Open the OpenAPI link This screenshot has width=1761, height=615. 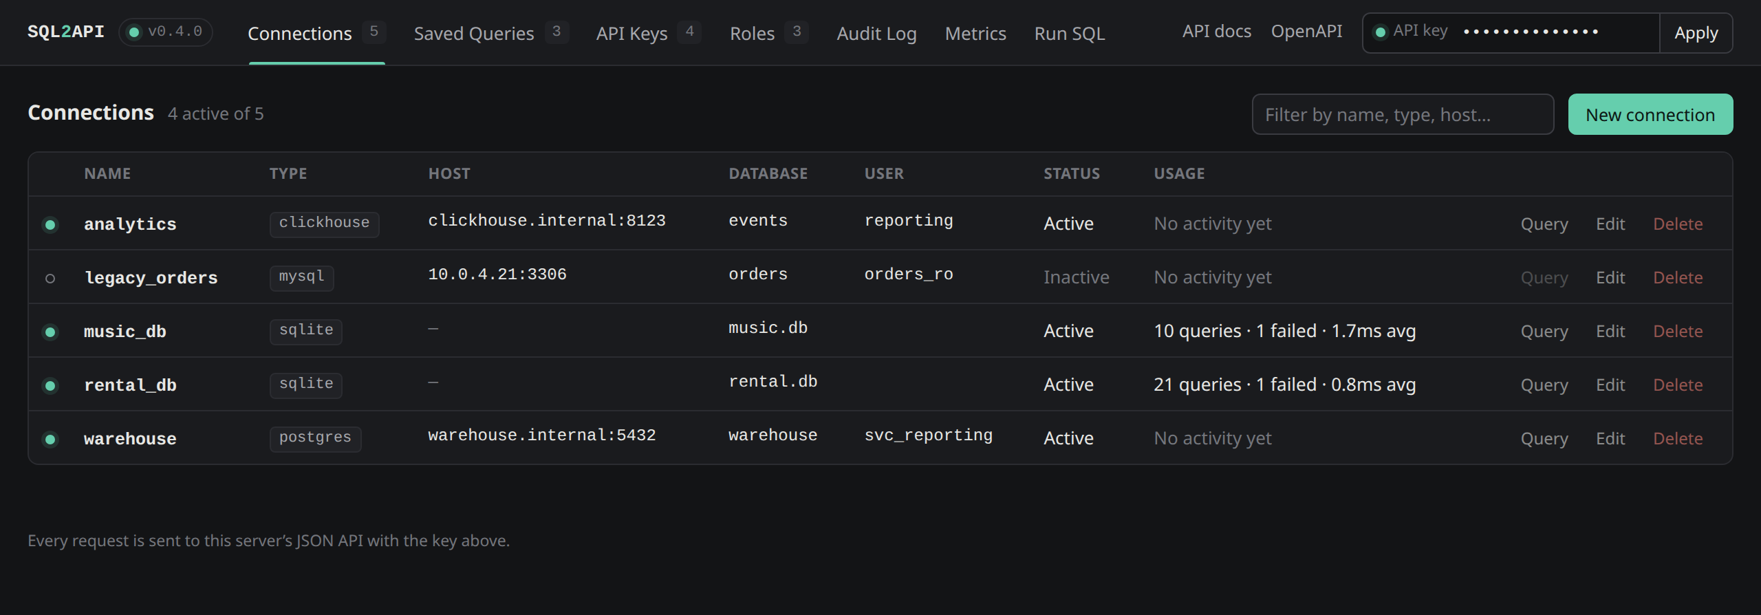click(1306, 32)
